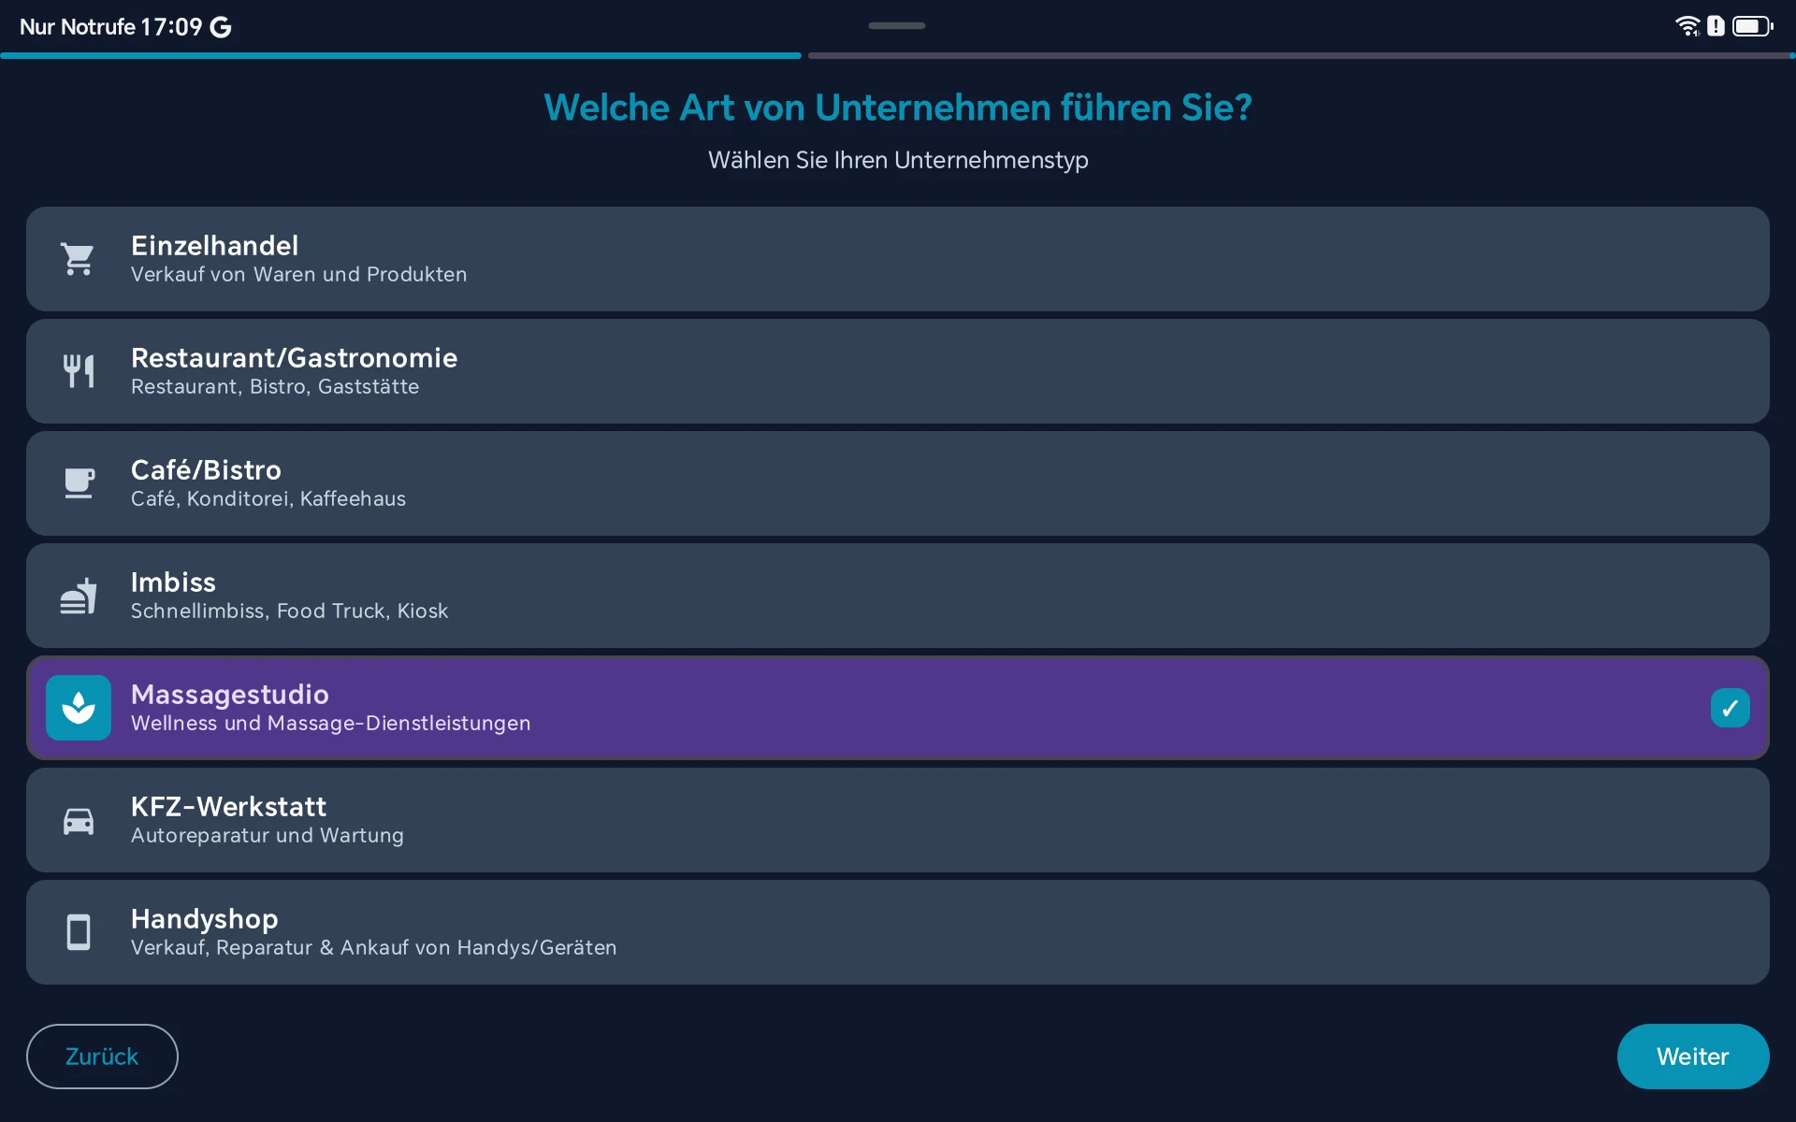The height and width of the screenshot is (1122, 1796).
Task: Click the spa lotus Massagestudio icon
Action: 79,708
